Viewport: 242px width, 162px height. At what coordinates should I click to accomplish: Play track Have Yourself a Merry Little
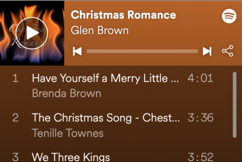(105, 78)
